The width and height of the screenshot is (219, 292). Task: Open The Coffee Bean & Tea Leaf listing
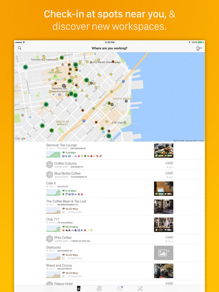pyautogui.click(x=109, y=207)
